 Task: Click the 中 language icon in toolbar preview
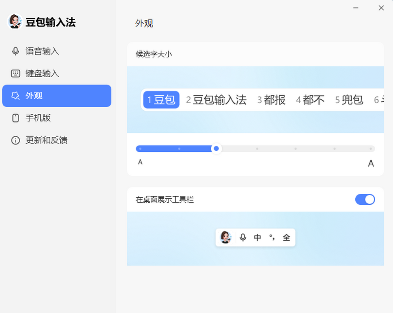tap(257, 237)
